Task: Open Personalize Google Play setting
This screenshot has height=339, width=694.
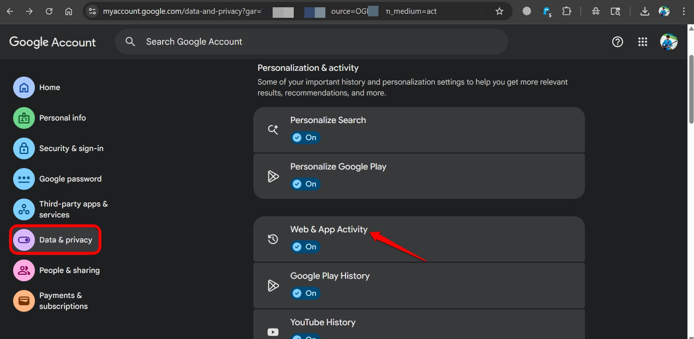Action: tap(419, 176)
